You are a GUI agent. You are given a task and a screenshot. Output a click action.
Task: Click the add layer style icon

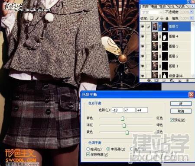pyautogui.click(x=149, y=80)
